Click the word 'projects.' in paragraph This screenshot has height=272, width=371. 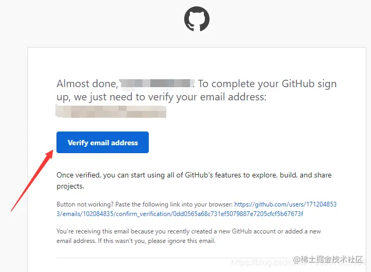click(x=70, y=186)
